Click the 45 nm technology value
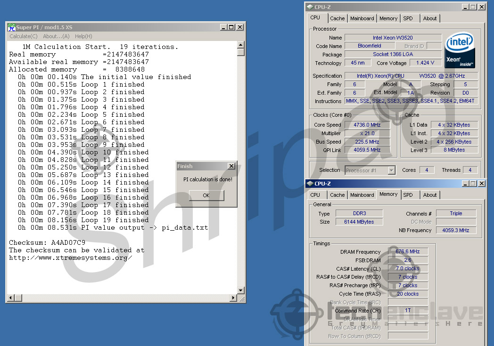 358,63
